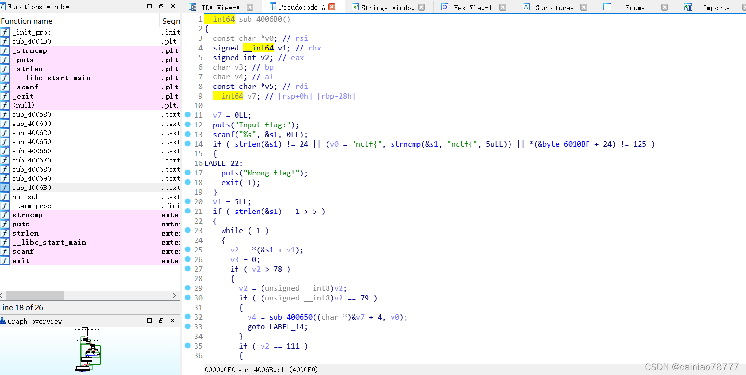Toggle breakpoint dot on line 11

188,114
